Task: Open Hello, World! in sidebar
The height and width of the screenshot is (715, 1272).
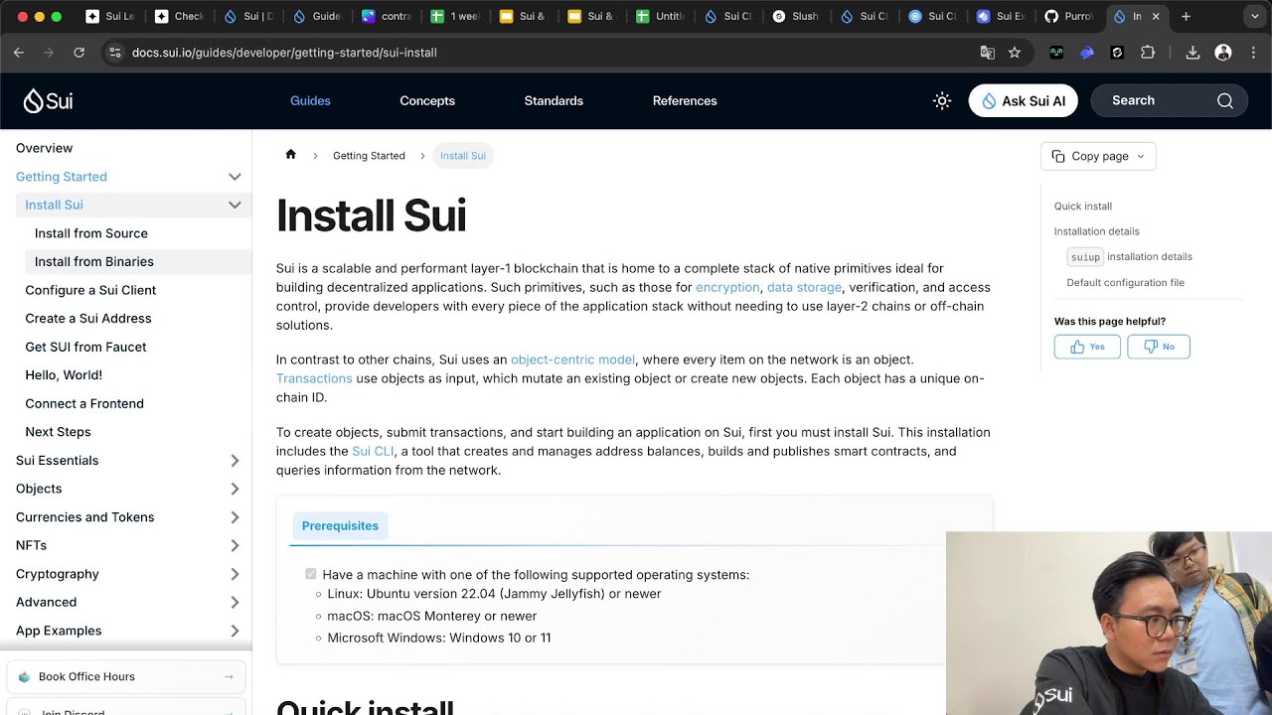Action: tap(64, 375)
